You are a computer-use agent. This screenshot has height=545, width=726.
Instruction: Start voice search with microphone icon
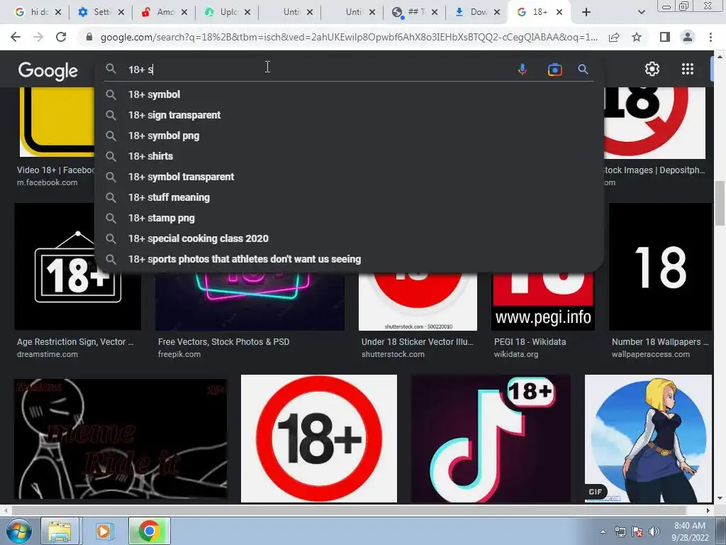(x=523, y=70)
